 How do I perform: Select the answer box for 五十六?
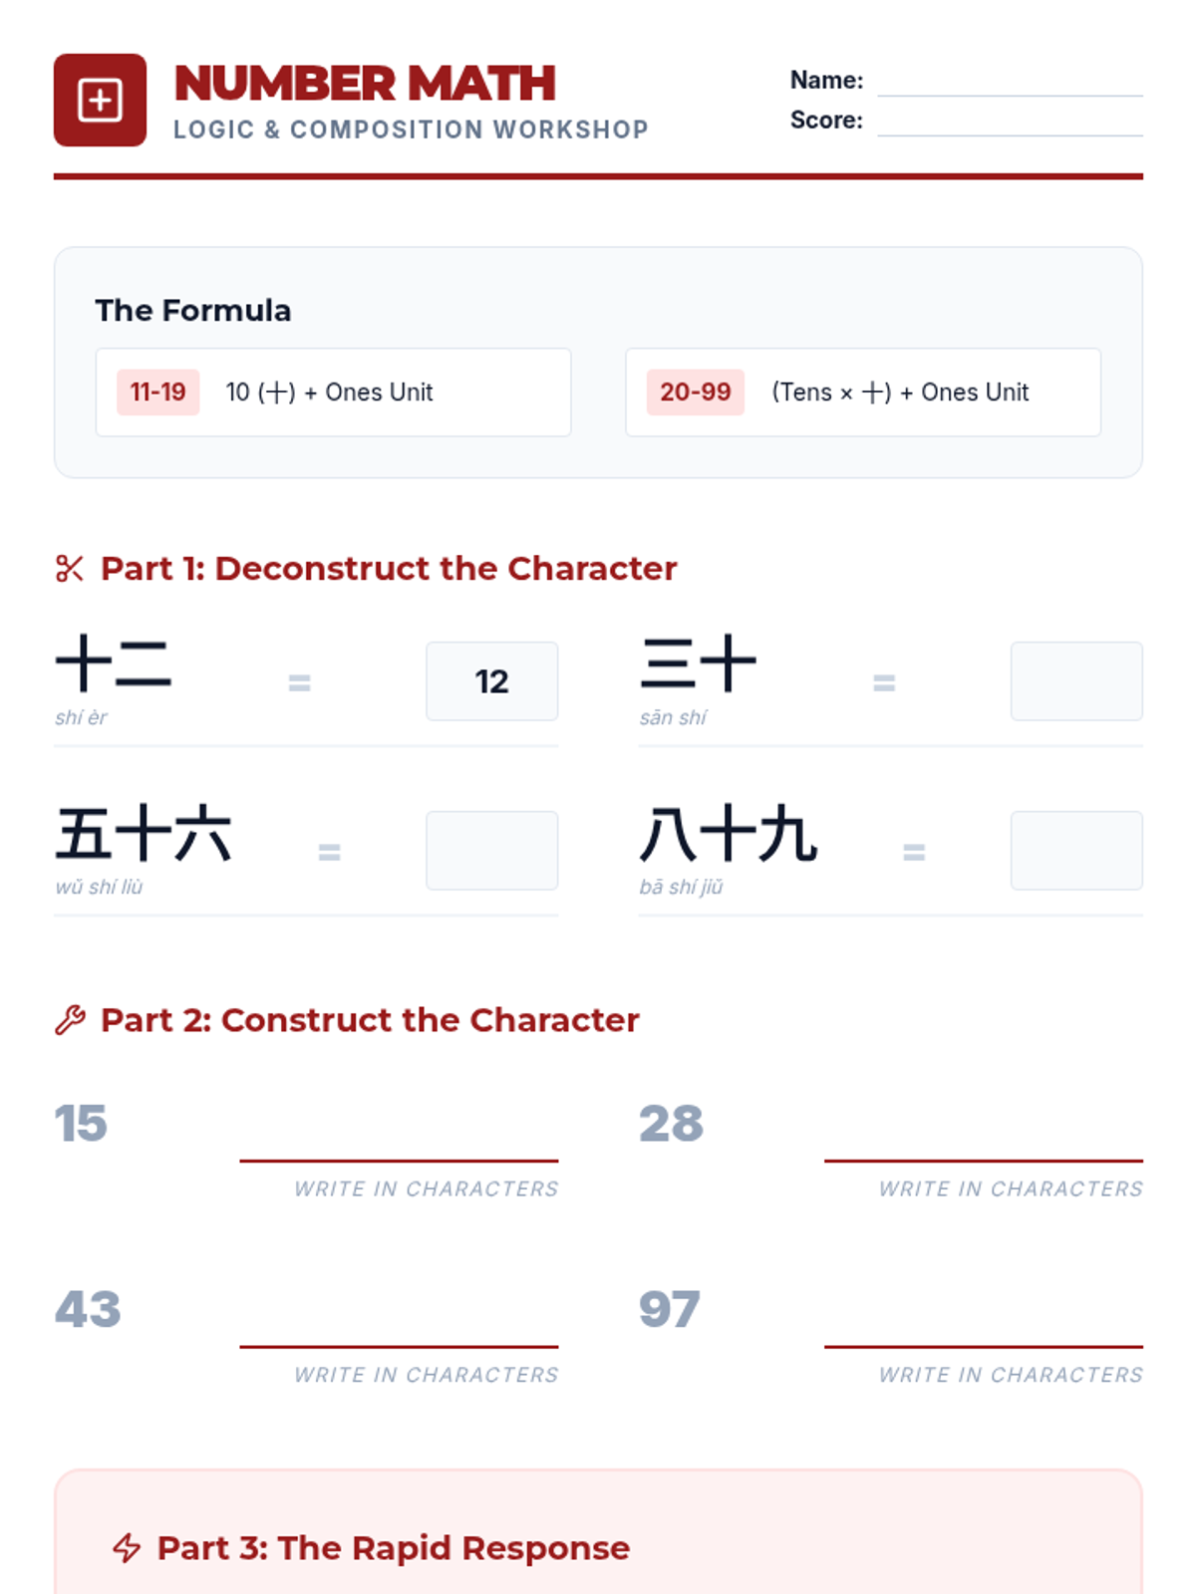pyautogui.click(x=491, y=851)
